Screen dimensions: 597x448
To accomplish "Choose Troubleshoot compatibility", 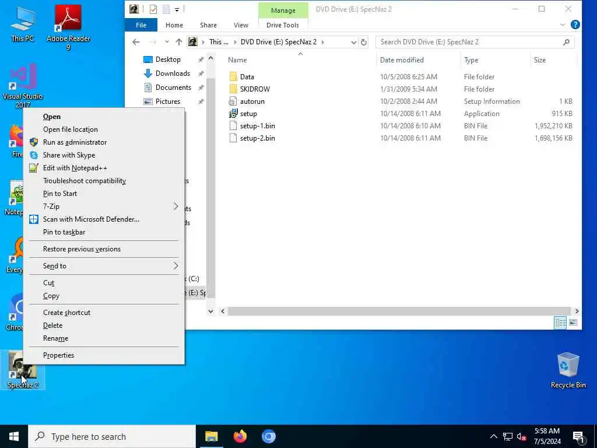I will click(104, 181).
